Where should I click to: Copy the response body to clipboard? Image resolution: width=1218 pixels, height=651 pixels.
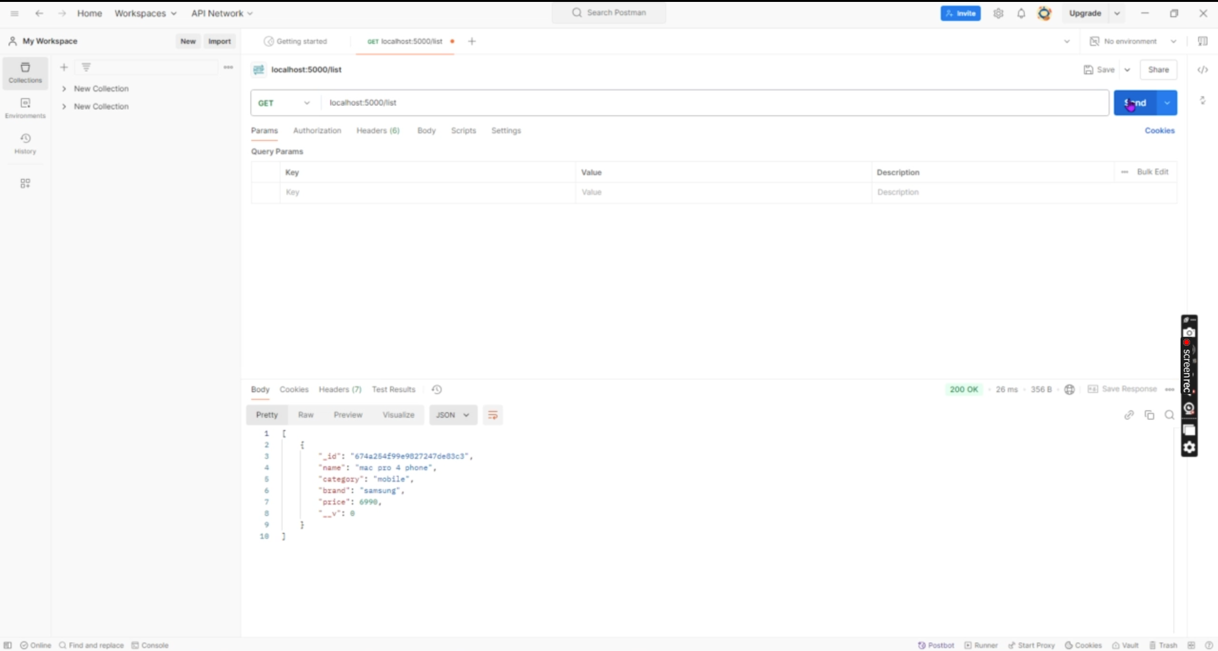1149,415
